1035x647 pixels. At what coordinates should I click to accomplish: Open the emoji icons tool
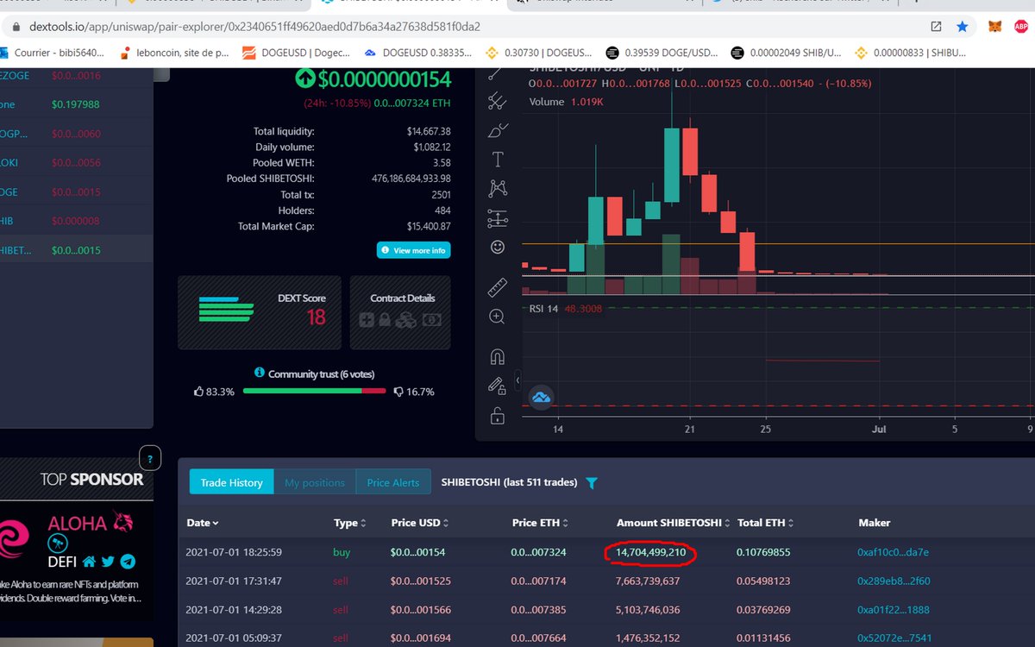pyautogui.click(x=497, y=248)
